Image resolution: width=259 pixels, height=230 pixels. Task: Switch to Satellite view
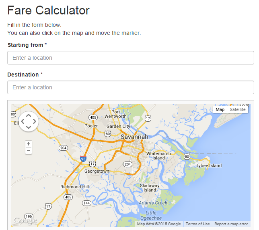click(x=238, y=109)
